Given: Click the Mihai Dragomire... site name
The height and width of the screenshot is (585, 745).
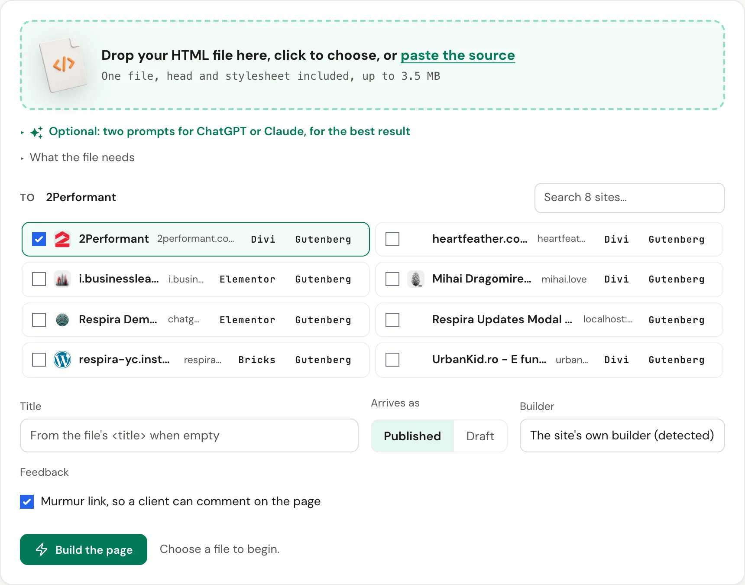Looking at the screenshot, I should tap(482, 279).
